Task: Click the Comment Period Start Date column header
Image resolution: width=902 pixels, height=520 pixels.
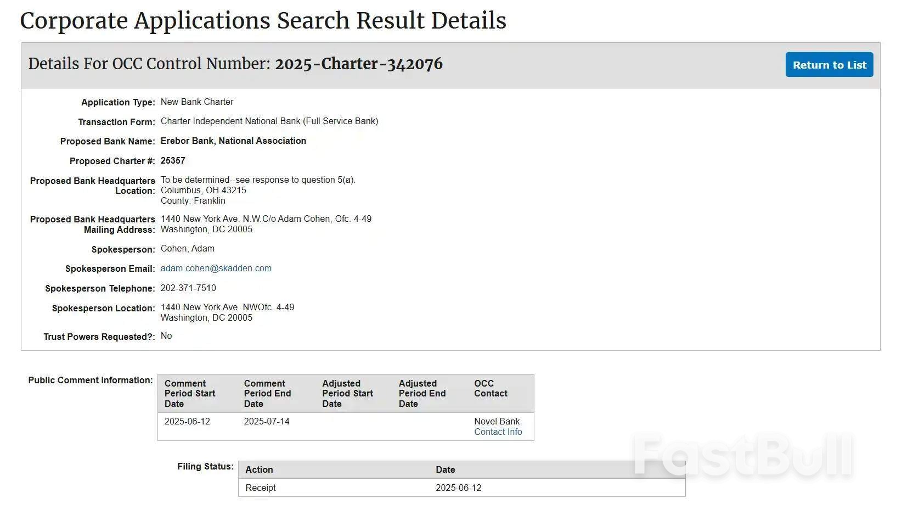Action: (x=190, y=394)
